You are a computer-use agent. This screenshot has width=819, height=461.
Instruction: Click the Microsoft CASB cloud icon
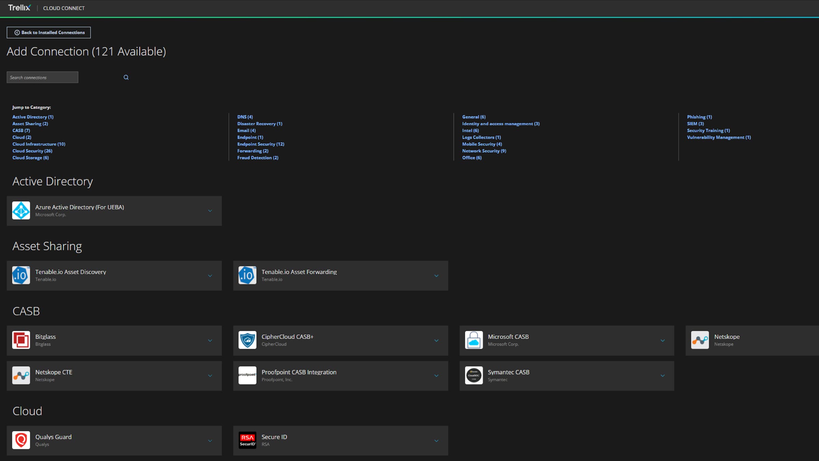(x=474, y=340)
